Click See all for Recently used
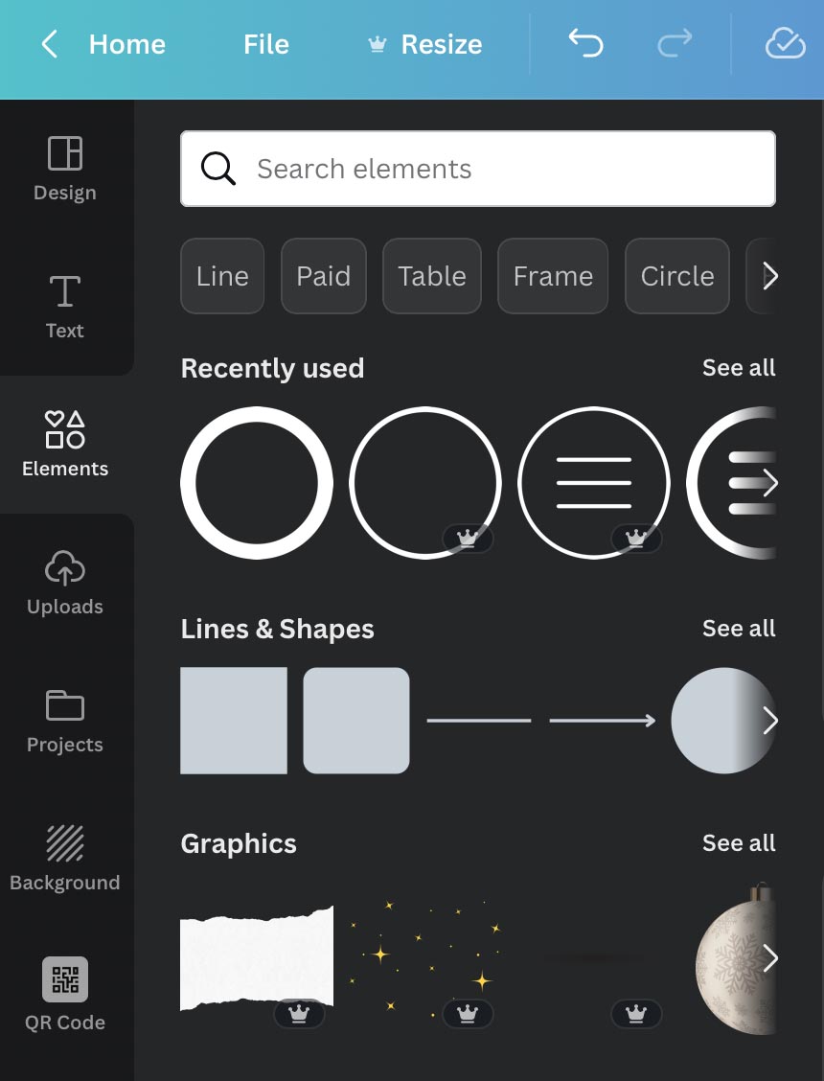This screenshot has height=1081, width=824. pyautogui.click(x=739, y=367)
